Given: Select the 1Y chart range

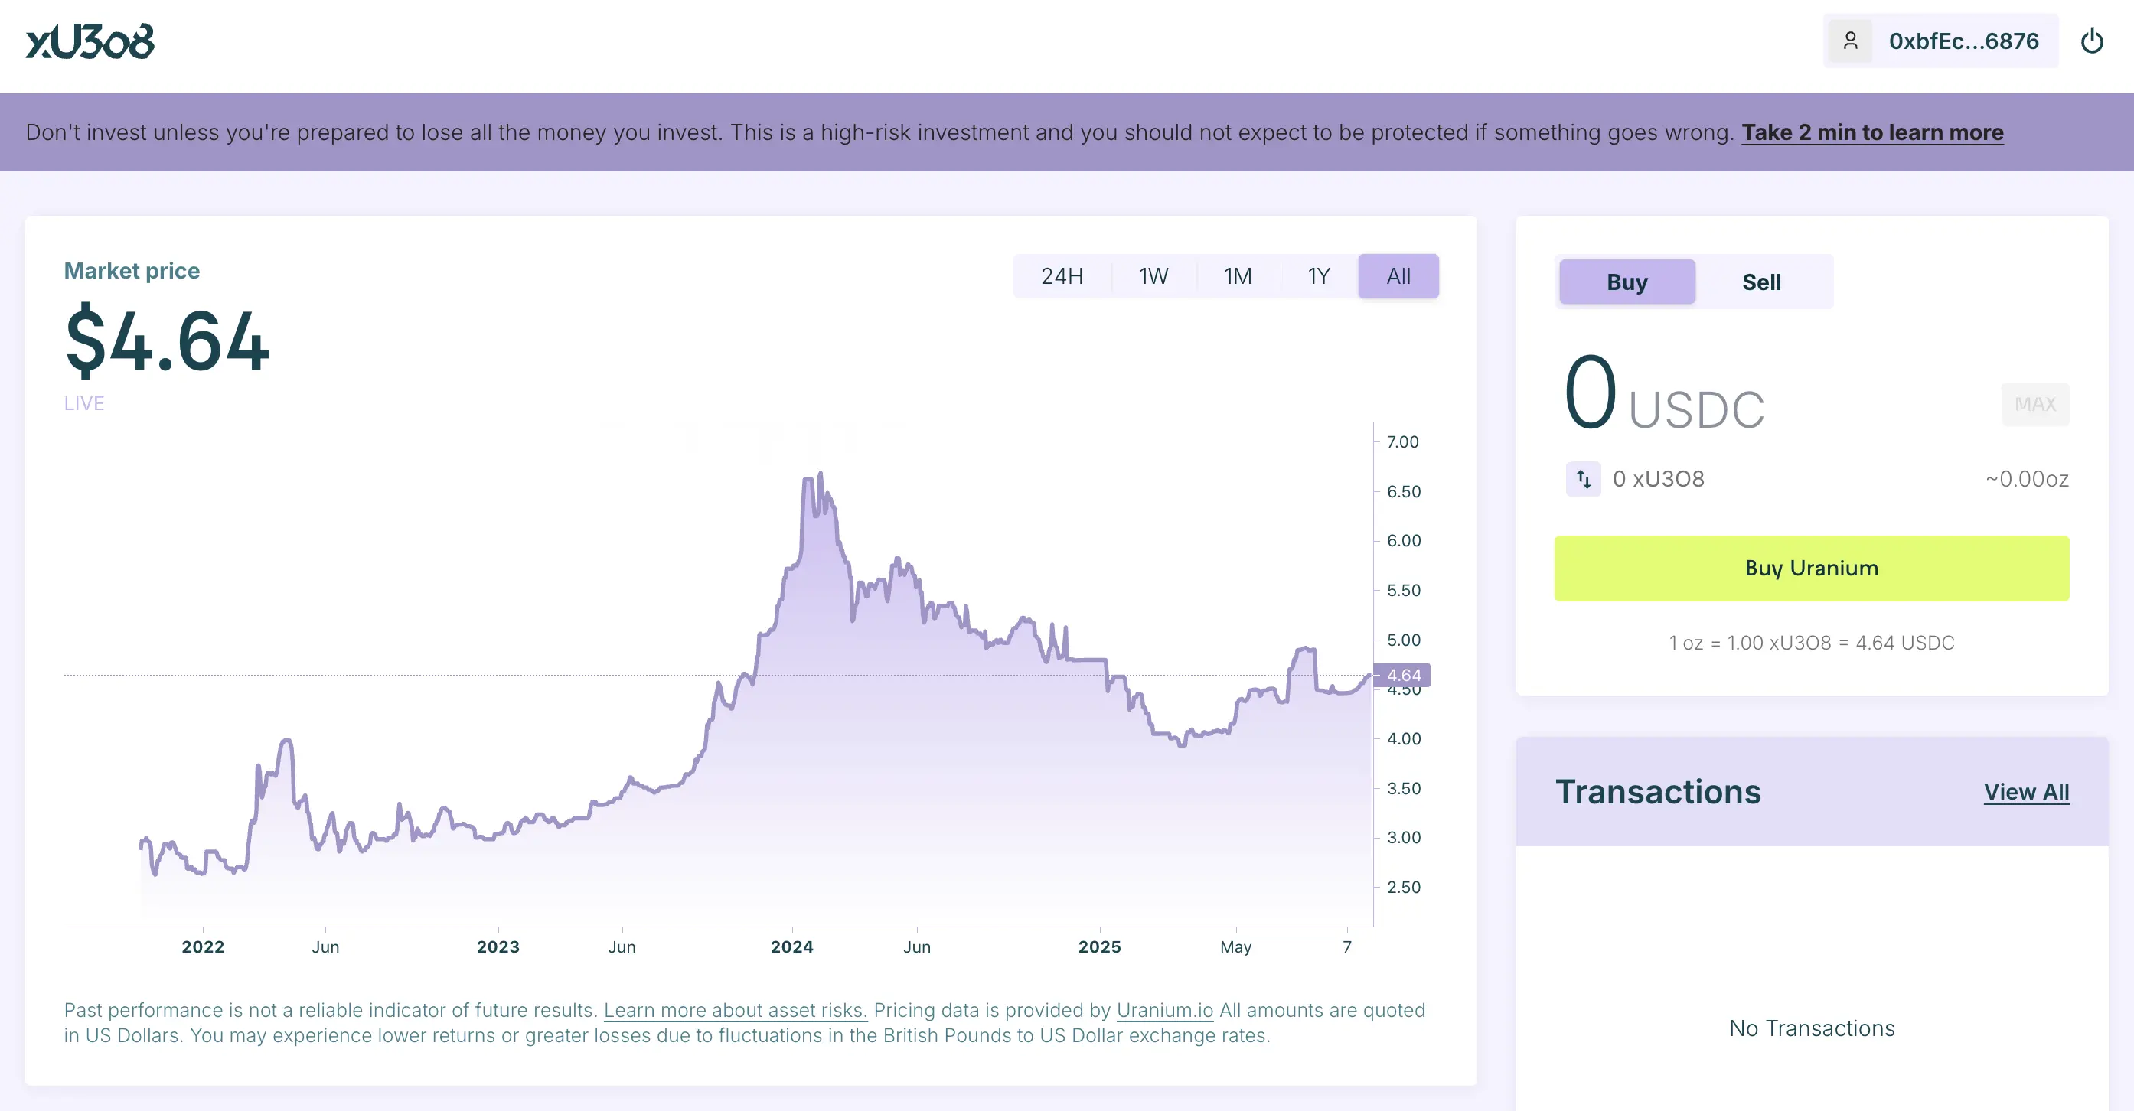Looking at the screenshot, I should pyautogui.click(x=1319, y=276).
